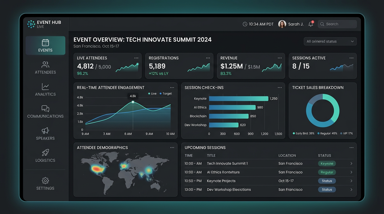
Task: Click the Event Hub logo icon
Action: 31,24
